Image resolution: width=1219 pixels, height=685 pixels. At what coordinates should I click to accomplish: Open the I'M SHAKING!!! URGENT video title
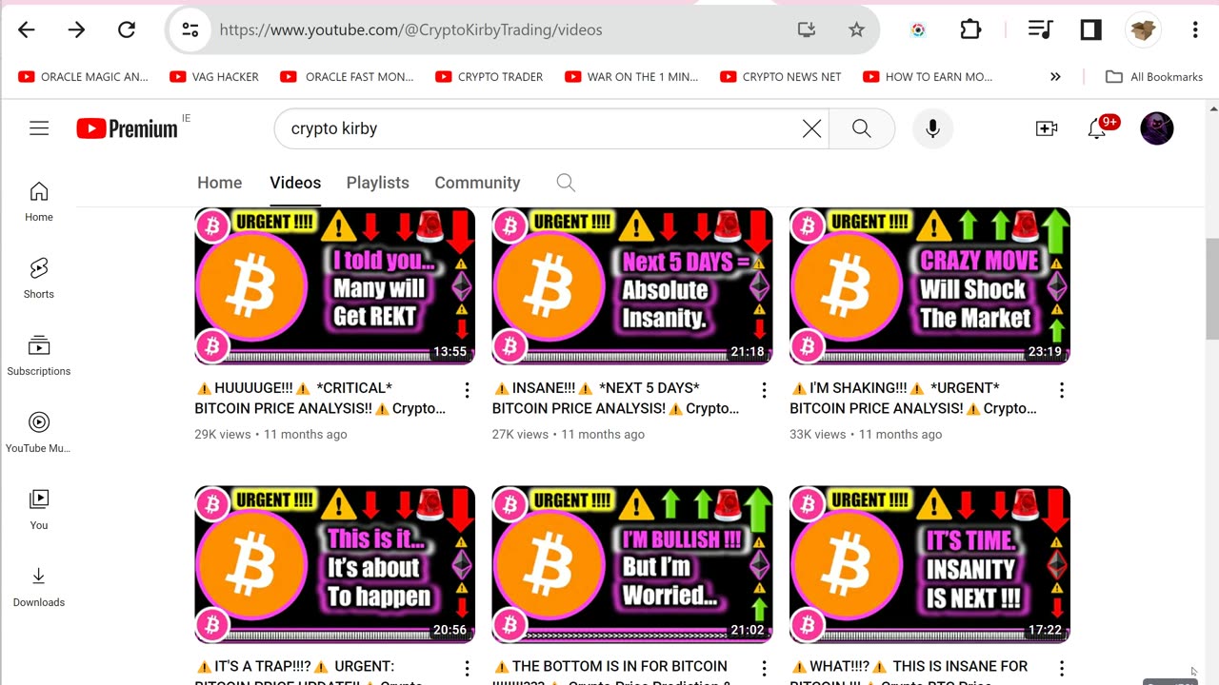[x=913, y=398]
